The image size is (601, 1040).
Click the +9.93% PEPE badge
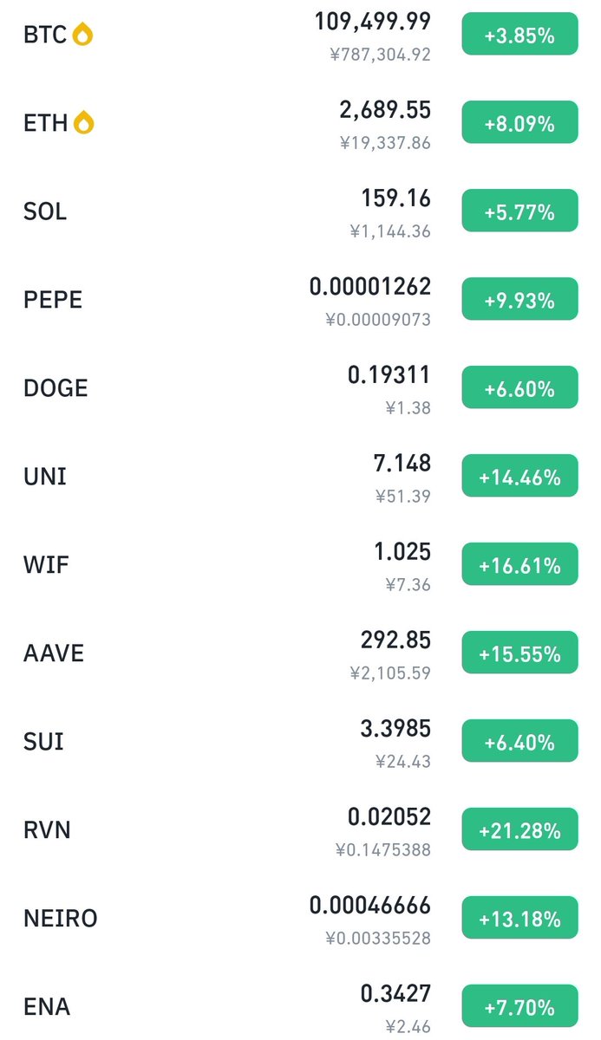519,301
